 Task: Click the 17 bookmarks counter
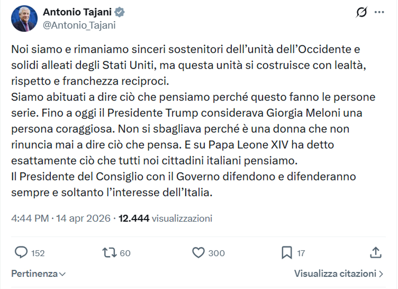[300, 253]
